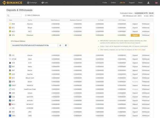Collapse the highlighted ETH Deposit button
The height and width of the screenshot is (118, 160).
pyautogui.click(x=135, y=35)
